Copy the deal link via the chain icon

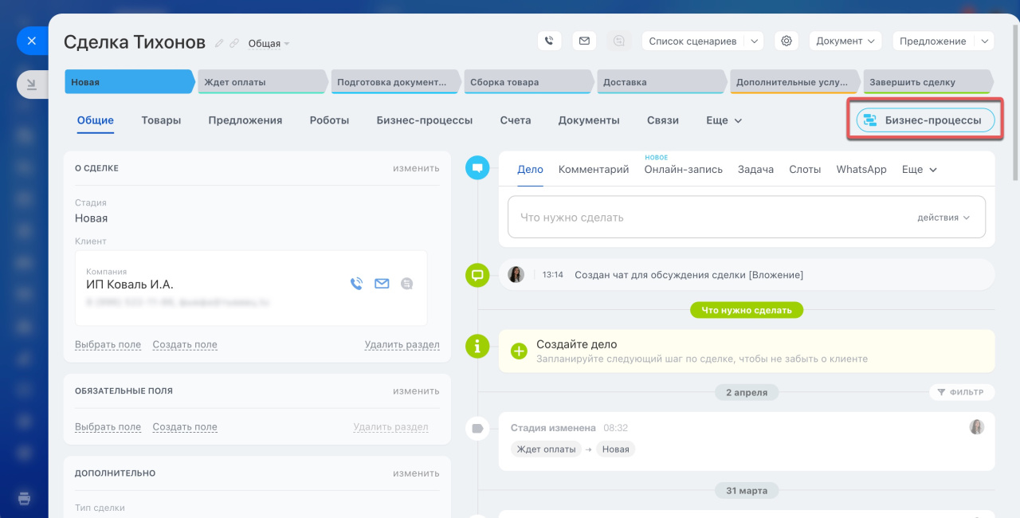[234, 43]
